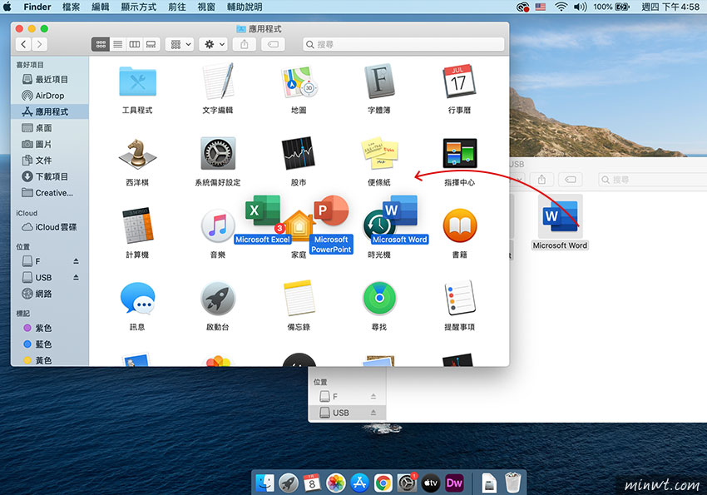The width and height of the screenshot is (707, 495).
Task: Open the Trash in the Dock
Action: [512, 483]
